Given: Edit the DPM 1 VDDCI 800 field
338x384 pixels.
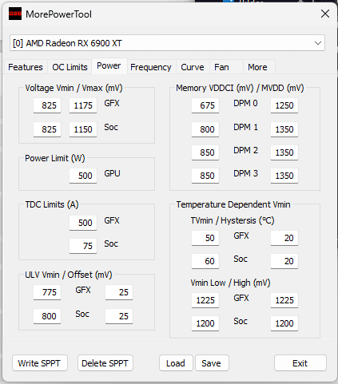Looking at the screenshot, I should [205, 129].
